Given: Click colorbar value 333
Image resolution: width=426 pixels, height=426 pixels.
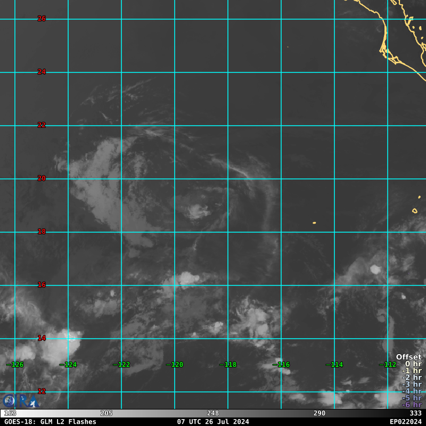Looking at the screenshot, I should coord(415,413).
